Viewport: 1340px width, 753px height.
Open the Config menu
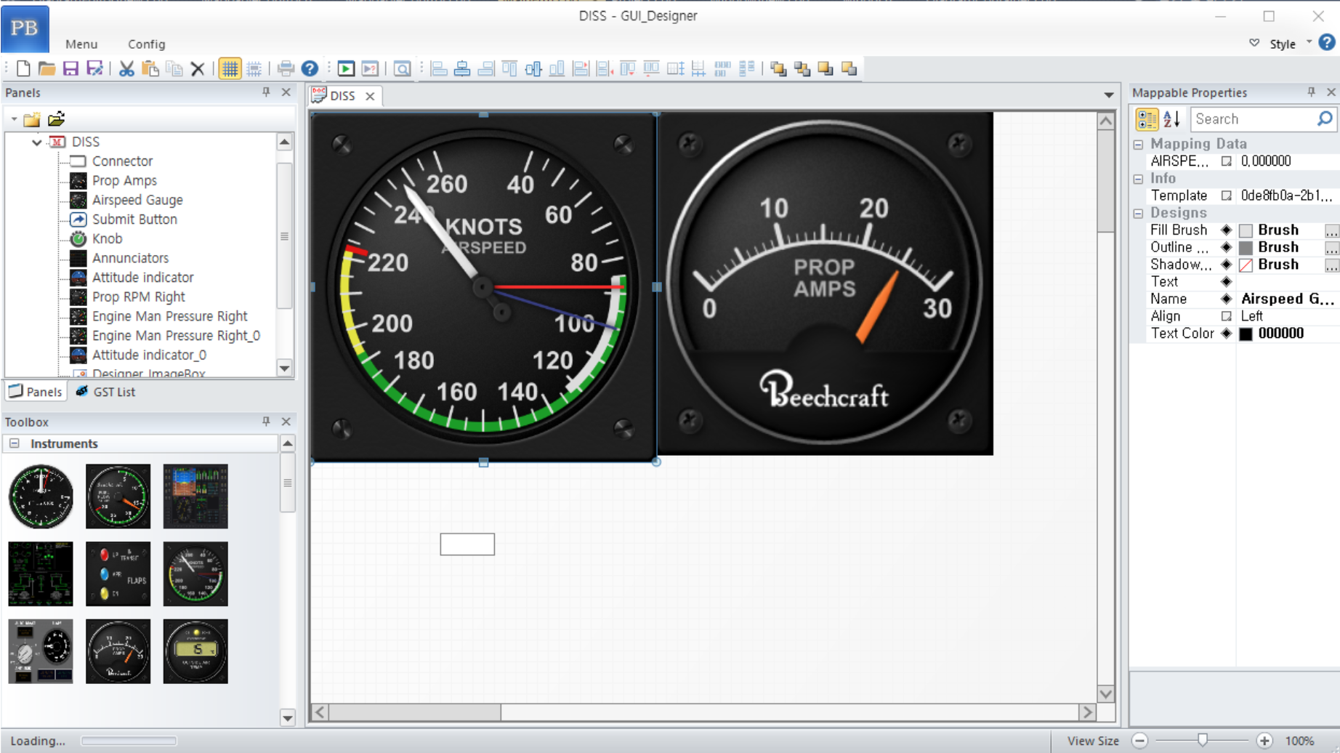pos(146,44)
